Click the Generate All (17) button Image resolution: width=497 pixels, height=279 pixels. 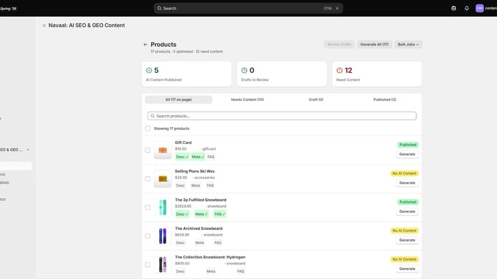click(375, 45)
